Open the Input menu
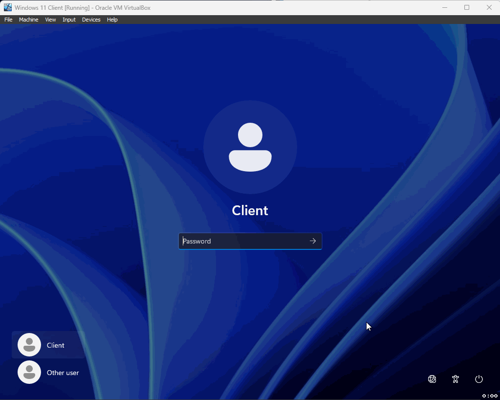 pos(69,20)
